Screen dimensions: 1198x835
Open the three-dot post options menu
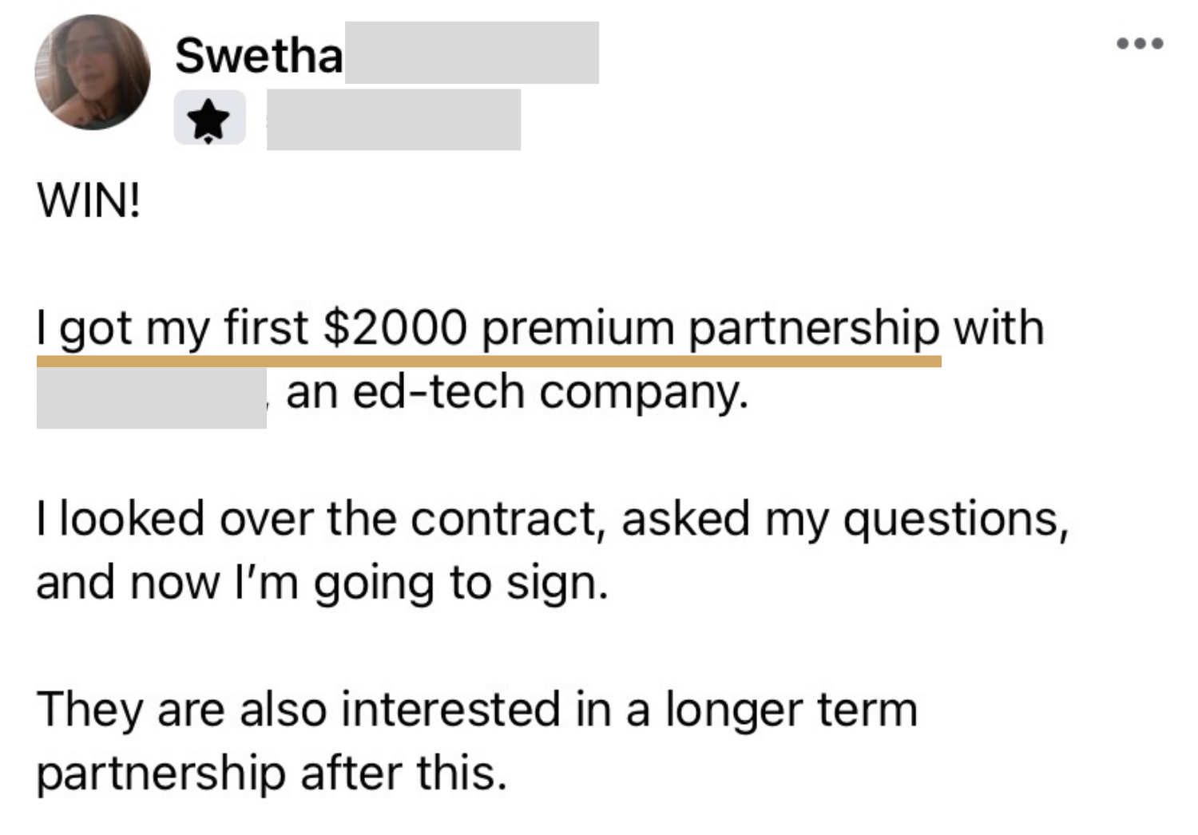point(1140,43)
